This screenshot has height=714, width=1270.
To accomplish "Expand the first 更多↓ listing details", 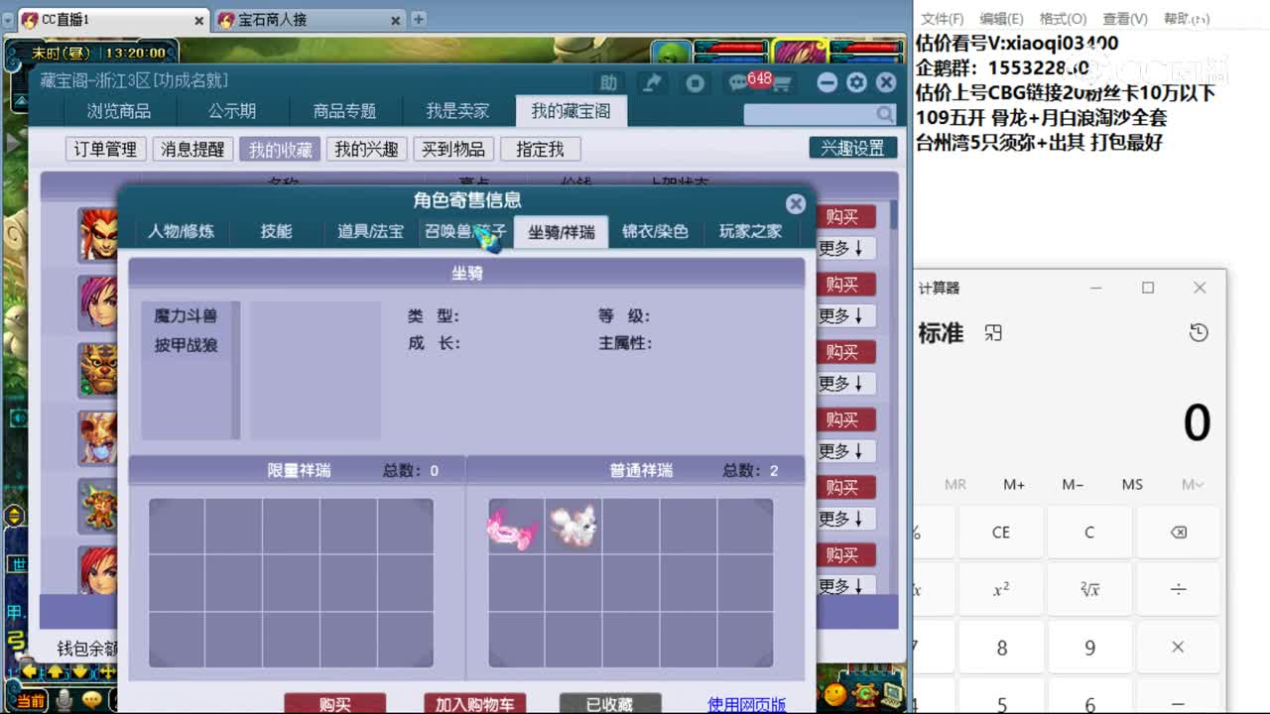I will coord(844,249).
